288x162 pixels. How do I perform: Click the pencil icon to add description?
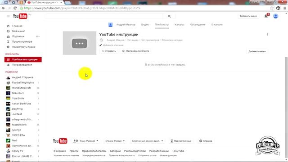click(x=101, y=45)
